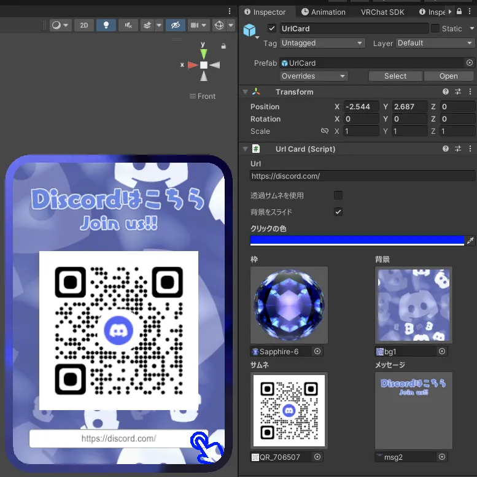Open the Prefab object picker circle

[470, 63]
